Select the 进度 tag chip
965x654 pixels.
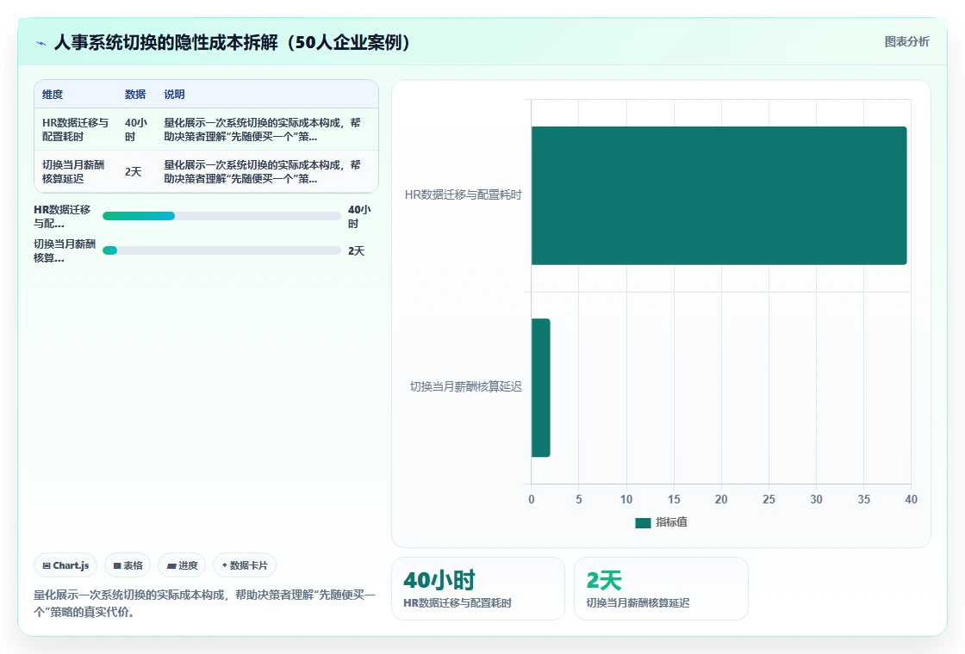click(182, 565)
